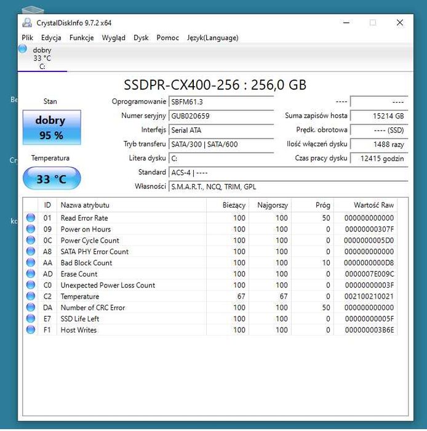Select the Bad Block Count attribute name
Screen dimensions: 427x431
tap(86, 263)
